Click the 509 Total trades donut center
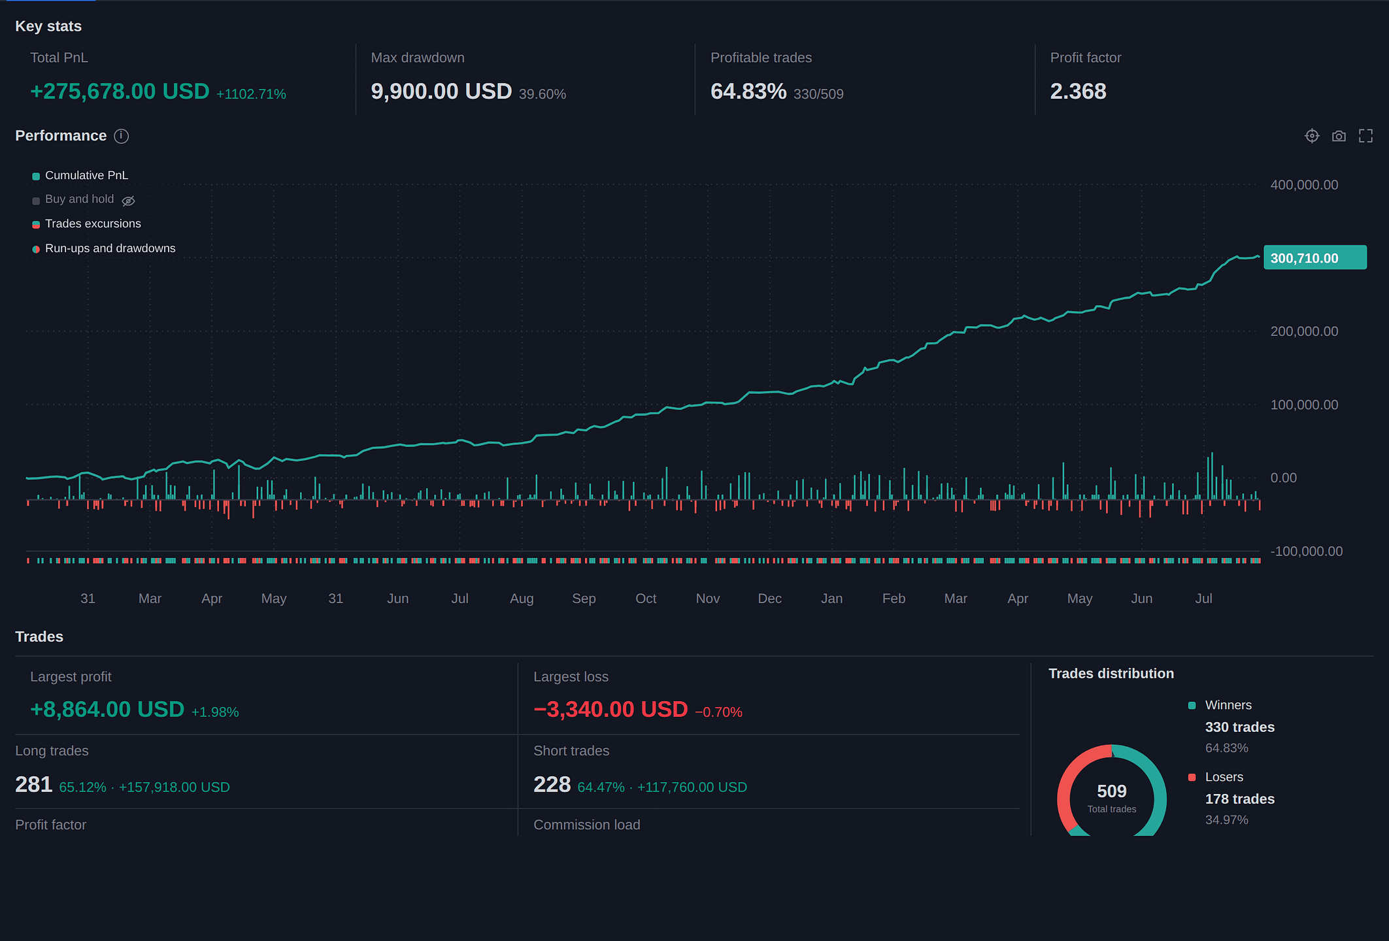 1112,798
